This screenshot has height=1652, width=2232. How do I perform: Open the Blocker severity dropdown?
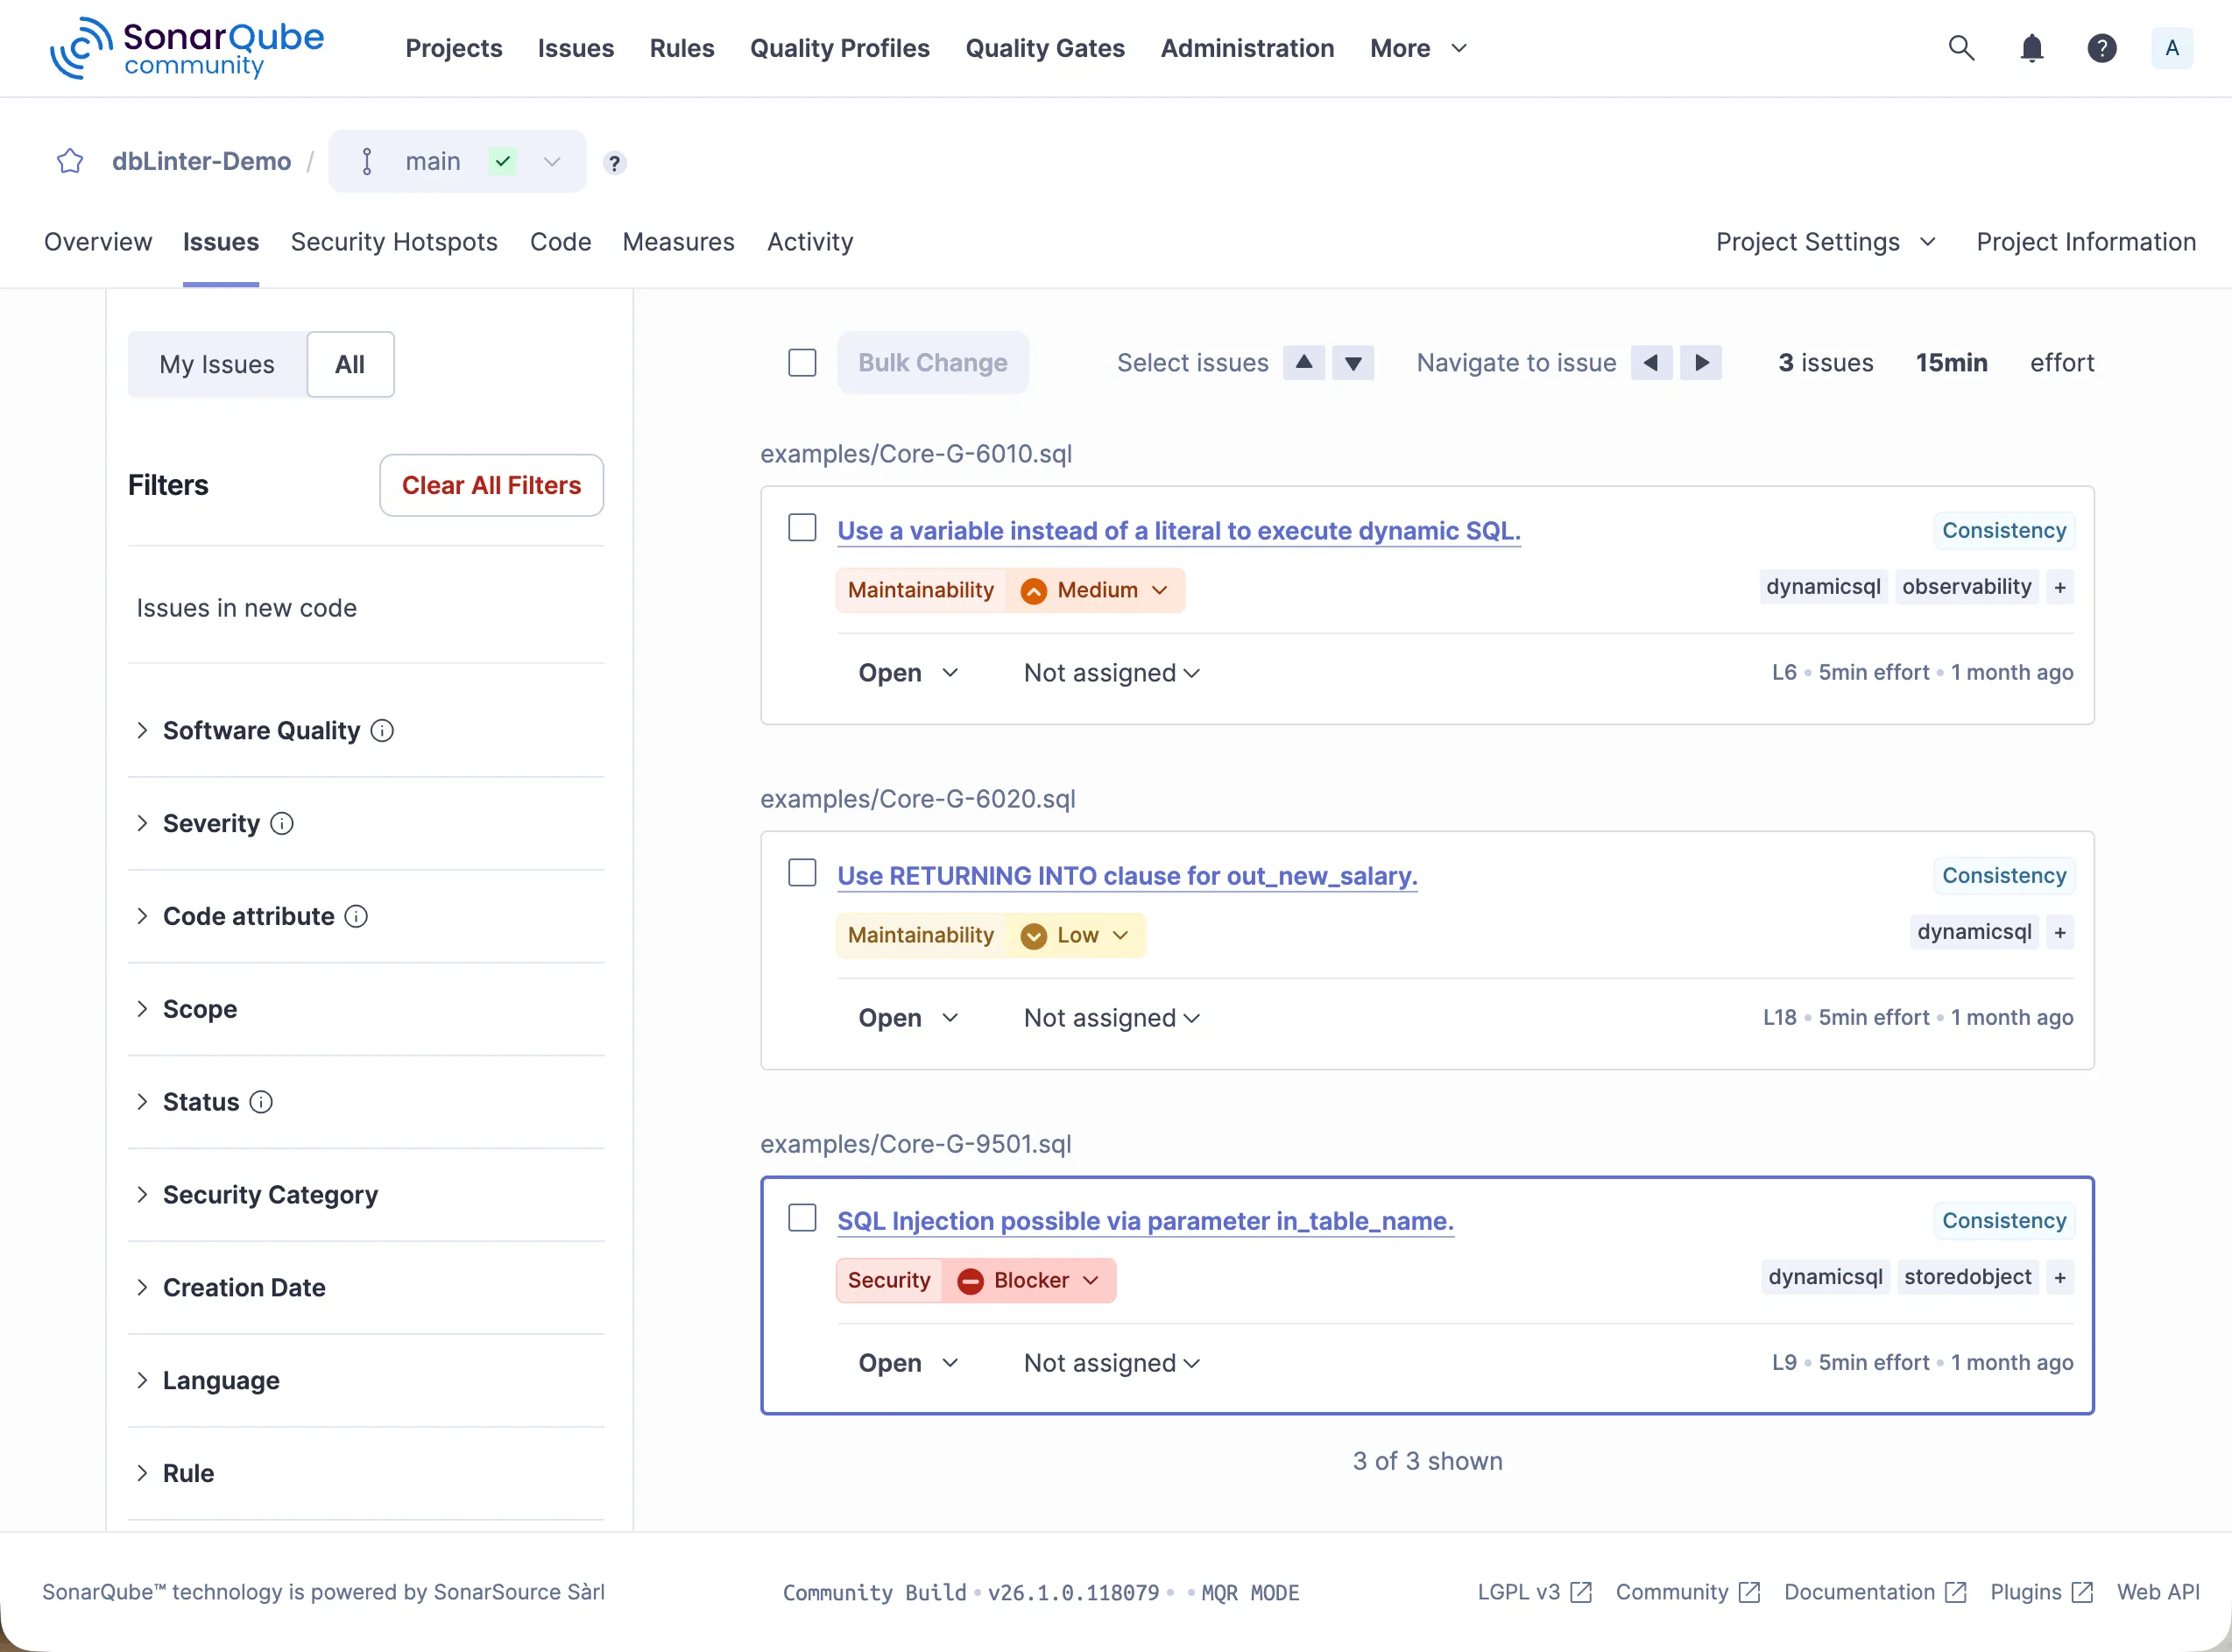click(1030, 1281)
